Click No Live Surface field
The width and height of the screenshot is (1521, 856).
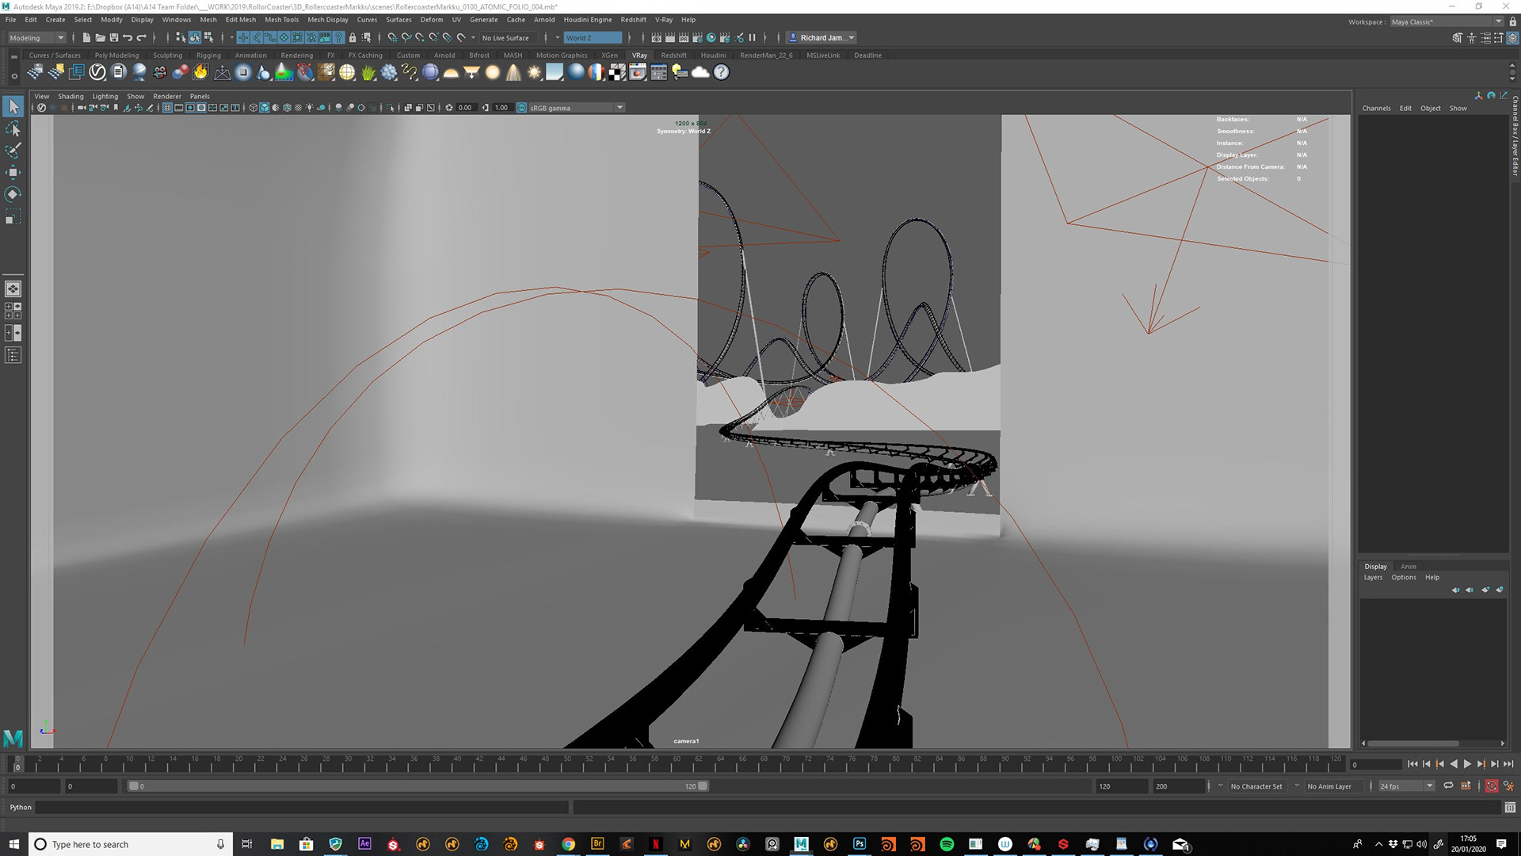[505, 37]
